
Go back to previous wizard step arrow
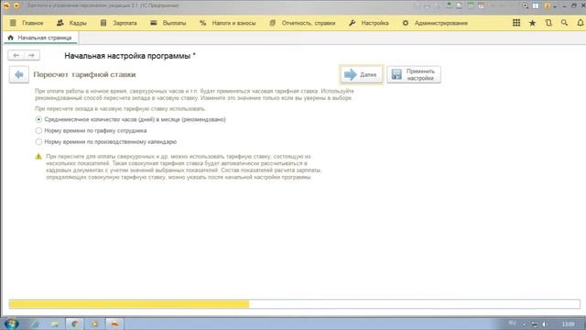tap(19, 75)
